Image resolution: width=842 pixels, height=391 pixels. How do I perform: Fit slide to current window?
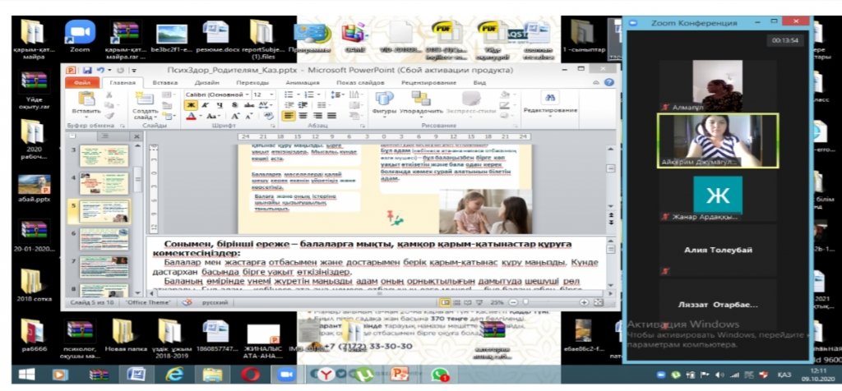coord(598,302)
